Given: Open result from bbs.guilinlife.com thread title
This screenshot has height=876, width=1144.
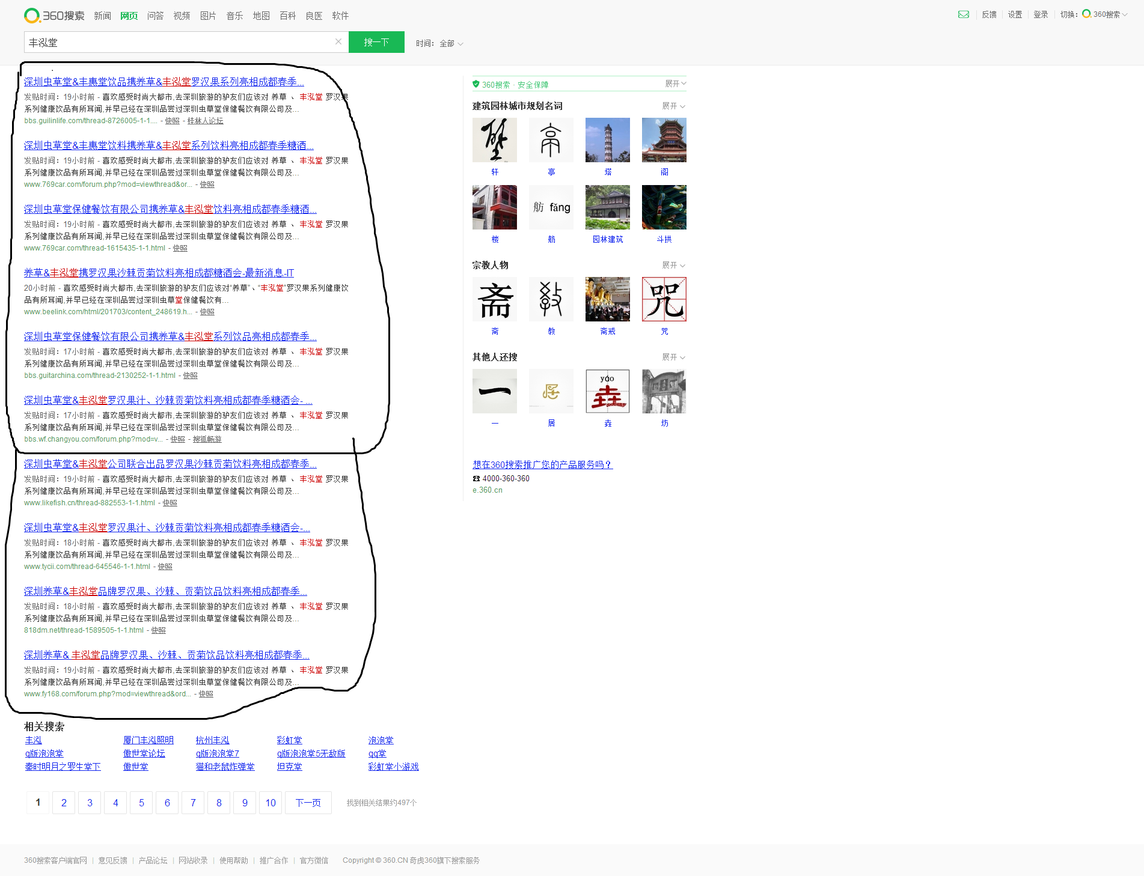Looking at the screenshot, I should 164,82.
